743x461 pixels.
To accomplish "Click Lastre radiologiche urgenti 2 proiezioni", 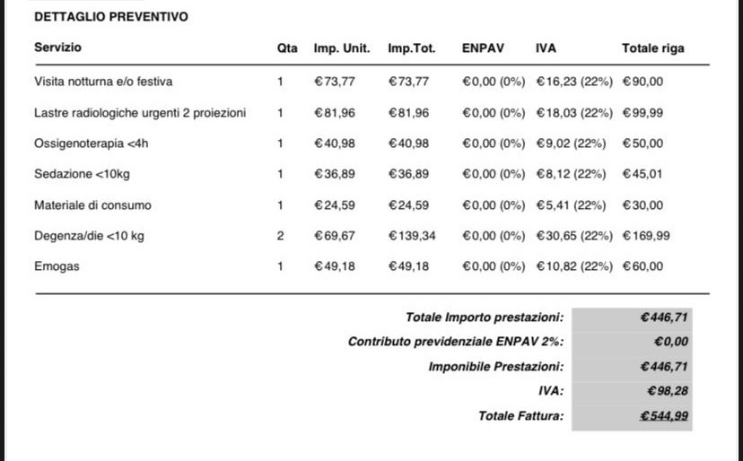I will coord(140,113).
